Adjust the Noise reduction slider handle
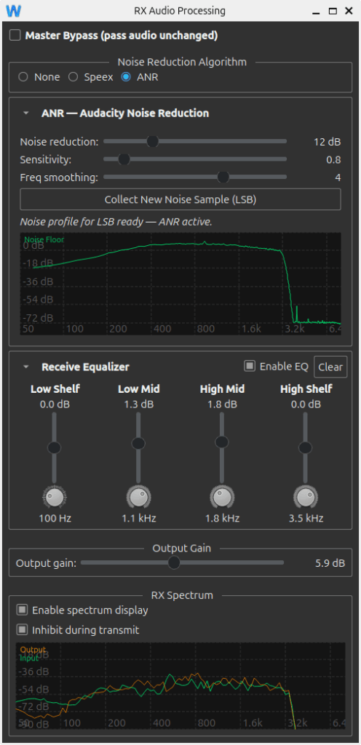This screenshot has width=361, height=745. [152, 142]
